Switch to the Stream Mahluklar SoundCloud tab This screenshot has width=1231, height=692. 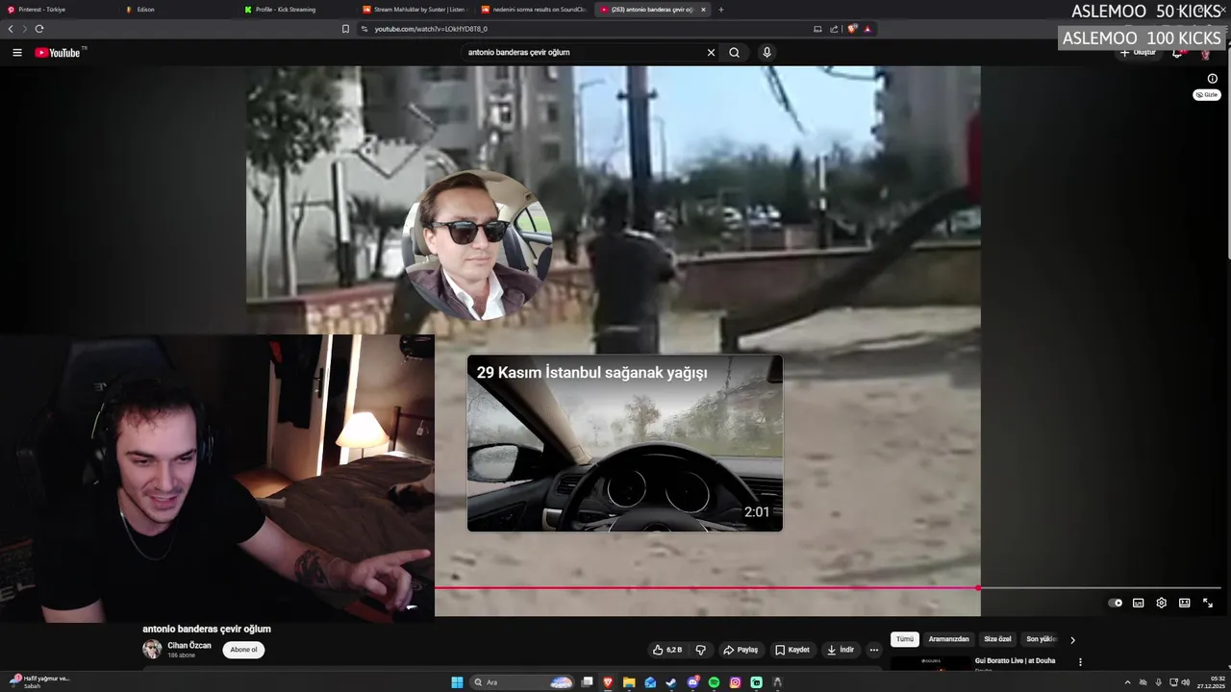[415, 10]
